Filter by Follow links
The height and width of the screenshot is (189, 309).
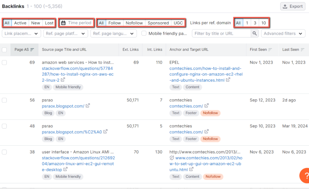114,23
